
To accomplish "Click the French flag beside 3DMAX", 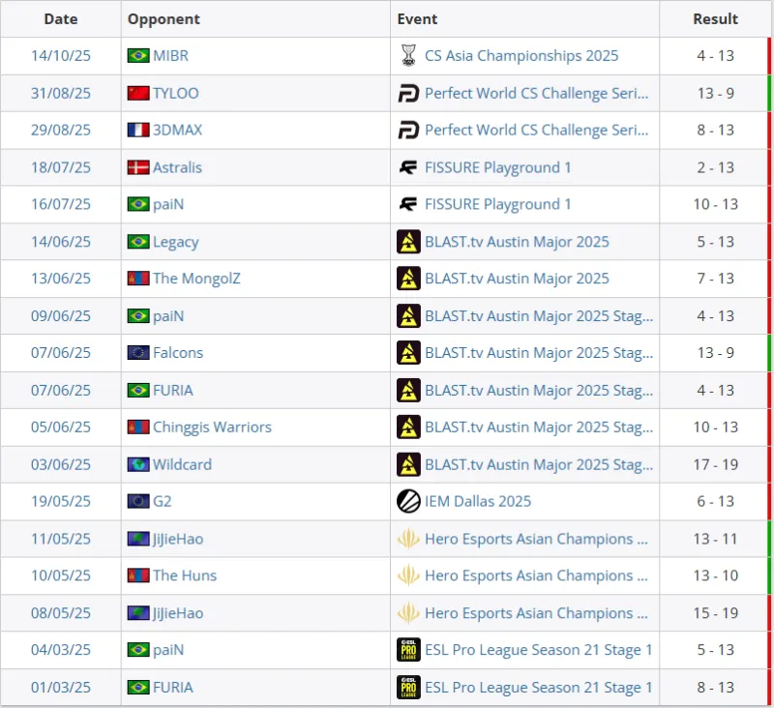I will point(138,131).
